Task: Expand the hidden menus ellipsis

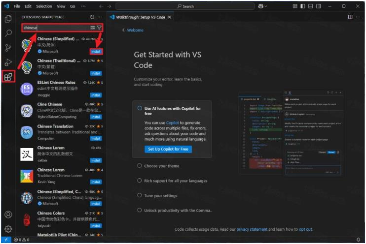Action: [x=83, y=6]
